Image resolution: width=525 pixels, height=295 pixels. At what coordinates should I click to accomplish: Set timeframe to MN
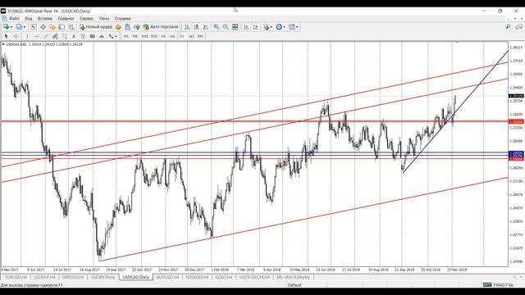pos(200,36)
